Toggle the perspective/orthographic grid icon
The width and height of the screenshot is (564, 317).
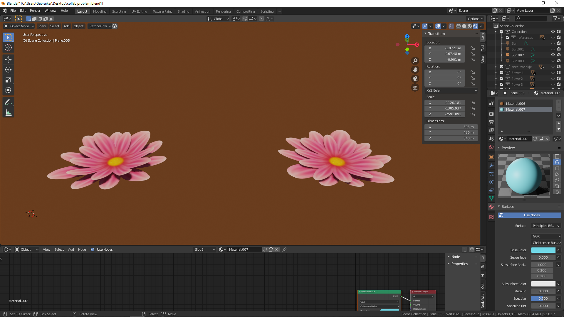pyautogui.click(x=415, y=87)
